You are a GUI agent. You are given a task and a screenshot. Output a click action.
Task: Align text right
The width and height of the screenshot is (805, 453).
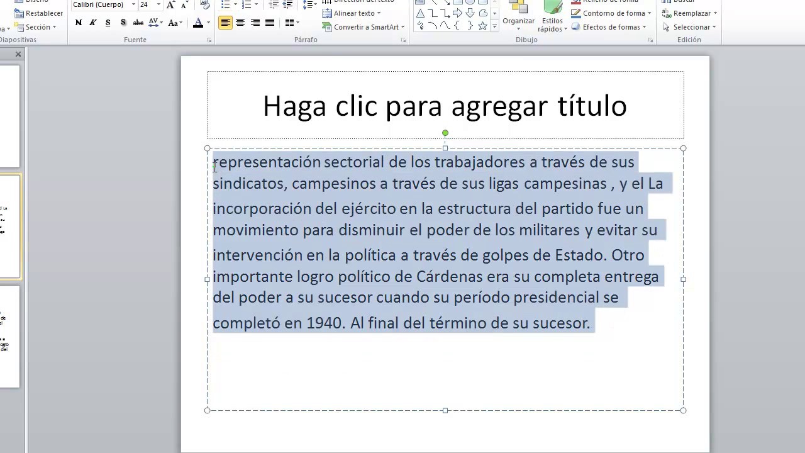click(x=255, y=23)
